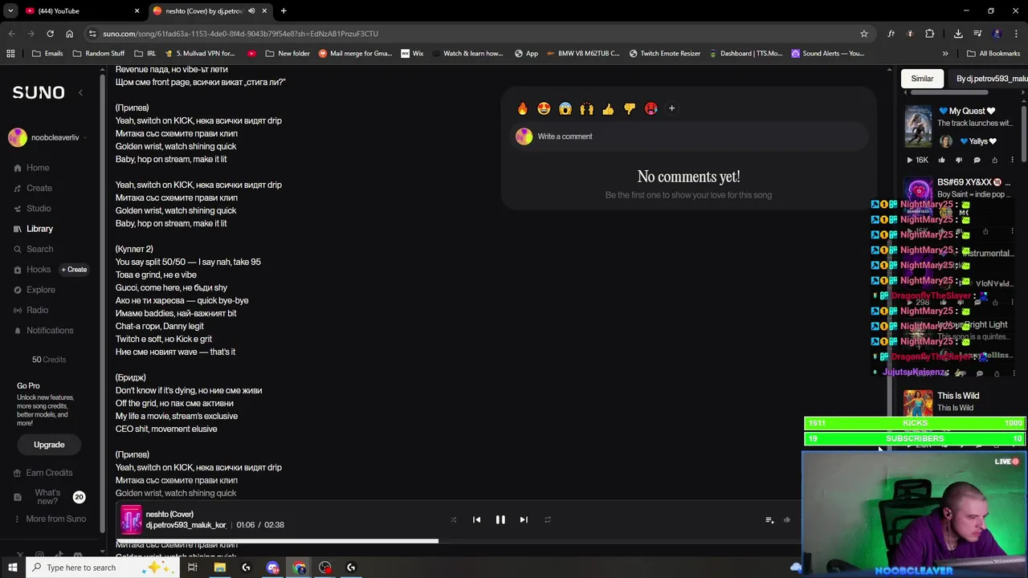Open browser extensions puzzle icon
This screenshot has width=1028, height=578.
coord(929,34)
